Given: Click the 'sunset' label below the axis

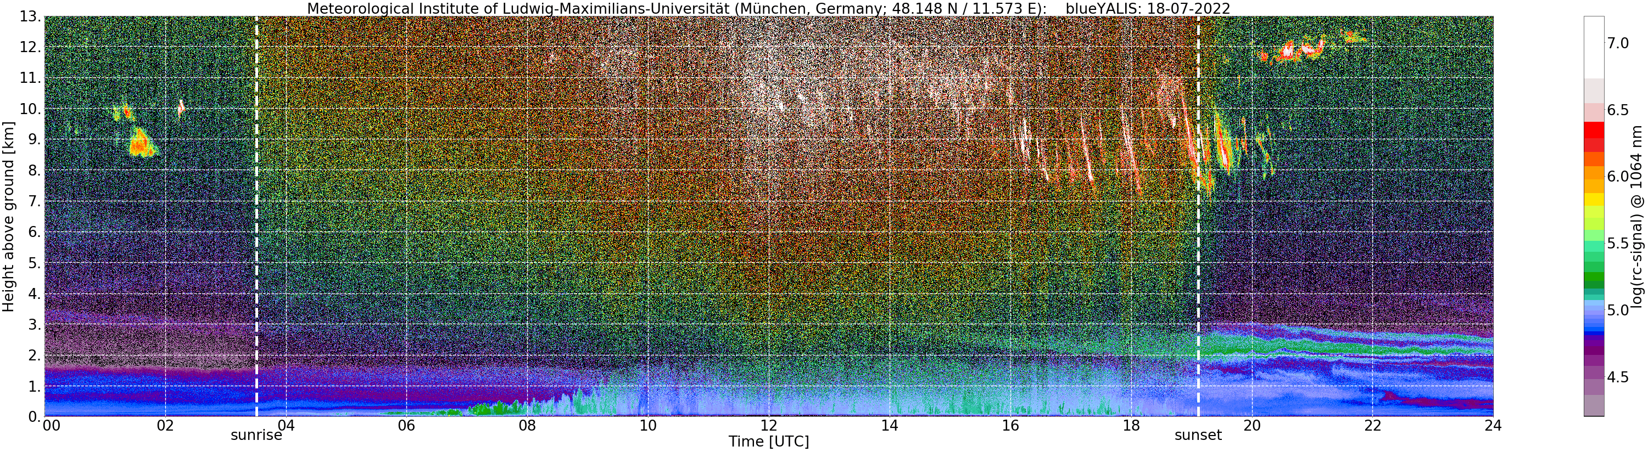Looking at the screenshot, I should coord(1198,436).
